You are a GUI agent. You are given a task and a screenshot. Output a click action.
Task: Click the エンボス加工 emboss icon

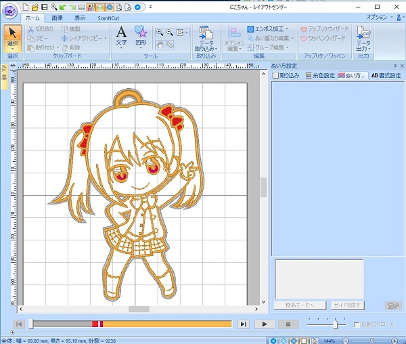250,29
